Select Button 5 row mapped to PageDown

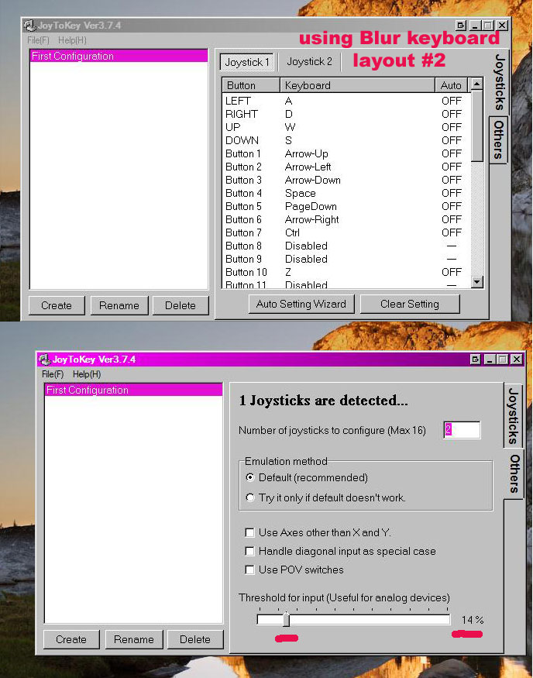click(346, 206)
